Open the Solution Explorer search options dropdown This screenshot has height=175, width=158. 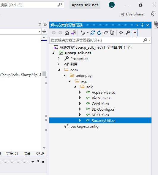(149, 40)
